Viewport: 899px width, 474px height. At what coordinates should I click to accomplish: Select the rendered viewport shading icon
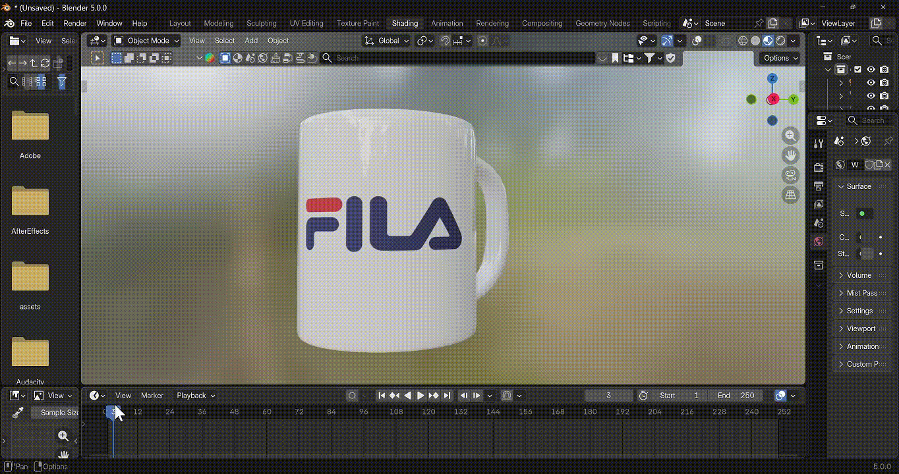tap(781, 41)
